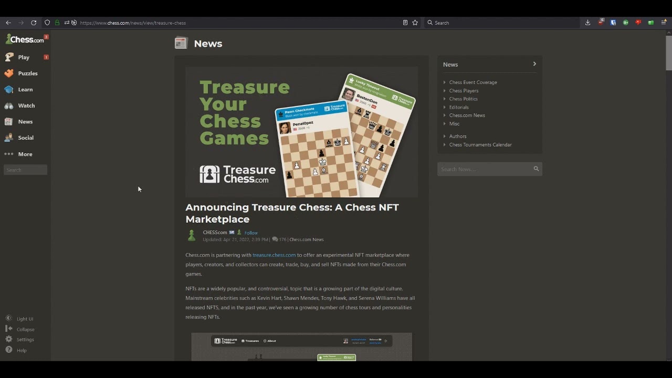Click the Settings gear icon
This screenshot has width=672, height=378.
pos(9,339)
